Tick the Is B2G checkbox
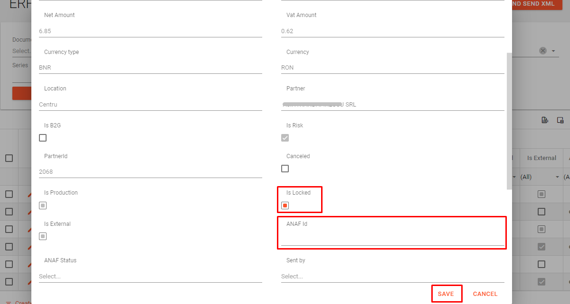Screen dimensions: 570x304 (43, 138)
